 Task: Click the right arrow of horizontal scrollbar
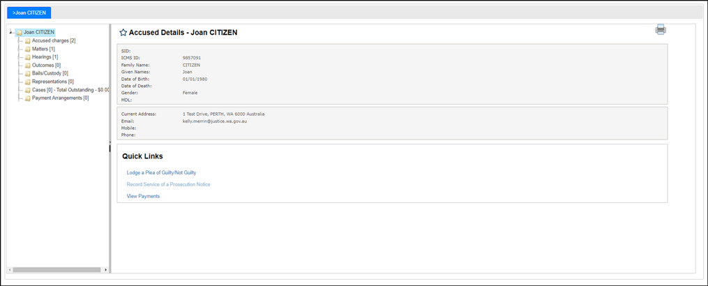tap(105, 270)
